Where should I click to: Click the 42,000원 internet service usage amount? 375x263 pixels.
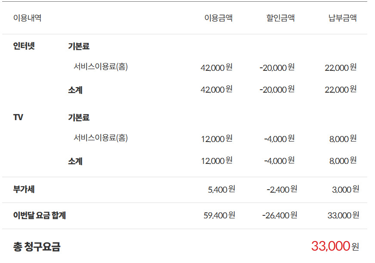(x=217, y=67)
